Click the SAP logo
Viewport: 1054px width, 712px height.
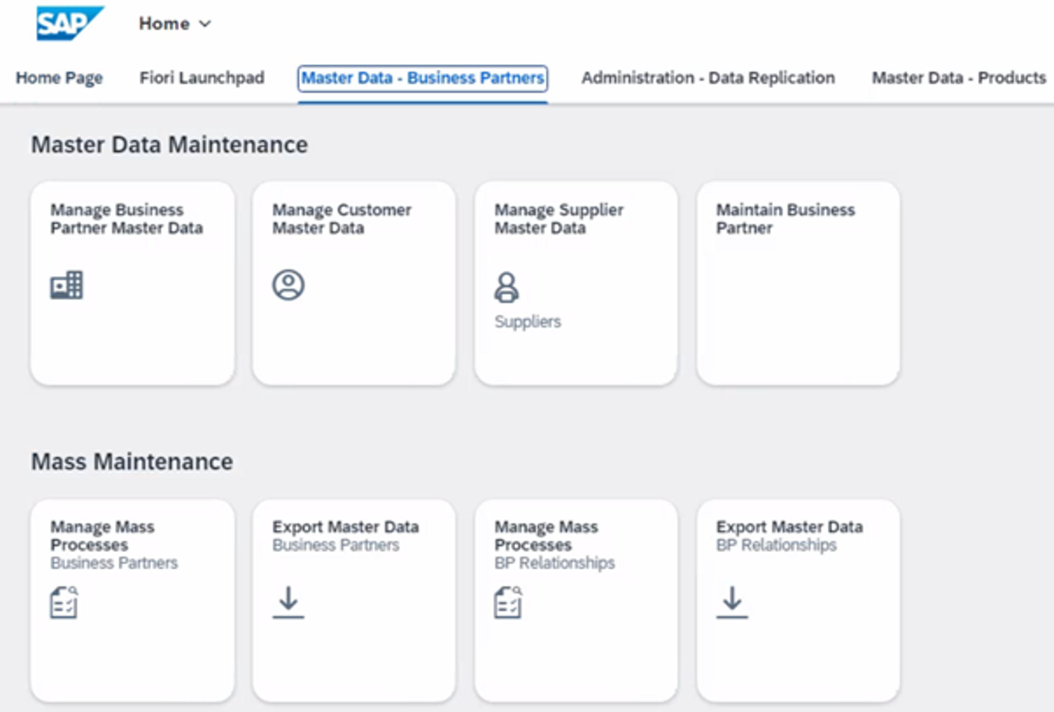tap(70, 23)
